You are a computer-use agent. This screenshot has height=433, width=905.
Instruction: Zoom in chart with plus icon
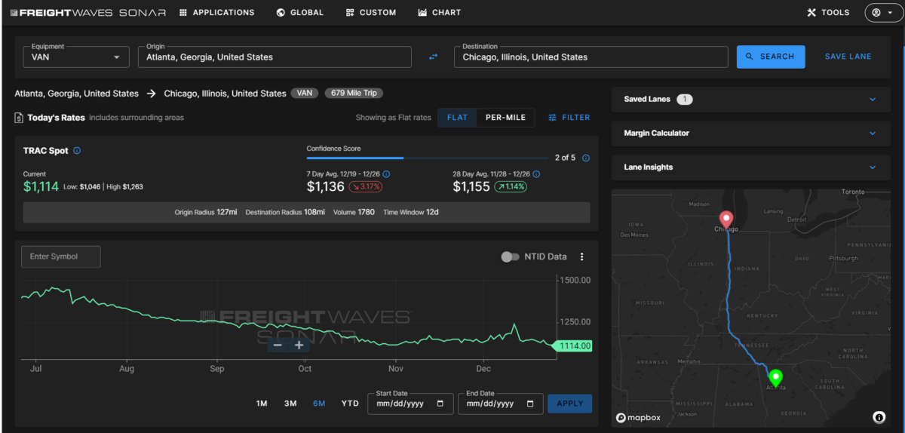click(x=299, y=345)
